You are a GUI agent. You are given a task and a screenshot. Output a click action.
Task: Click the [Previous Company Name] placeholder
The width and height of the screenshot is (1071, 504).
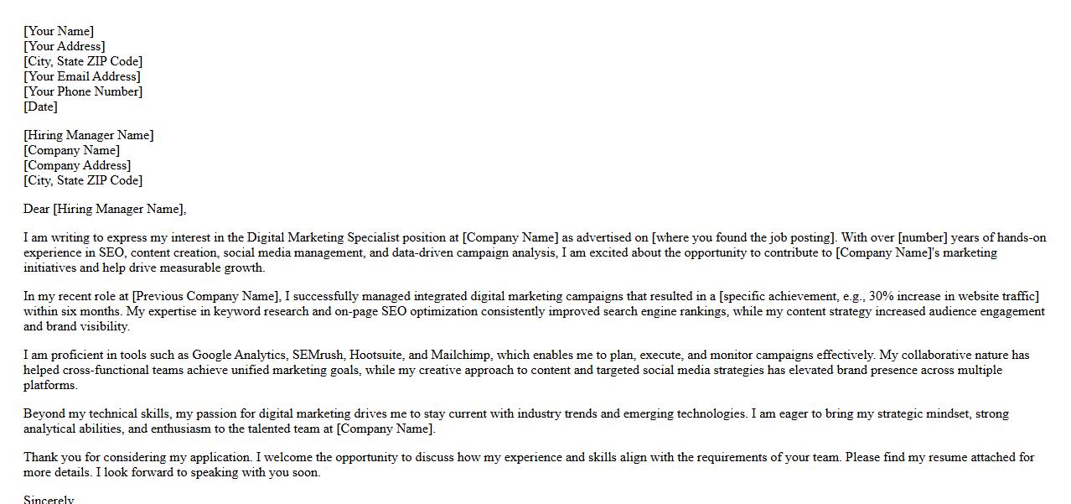(205, 296)
